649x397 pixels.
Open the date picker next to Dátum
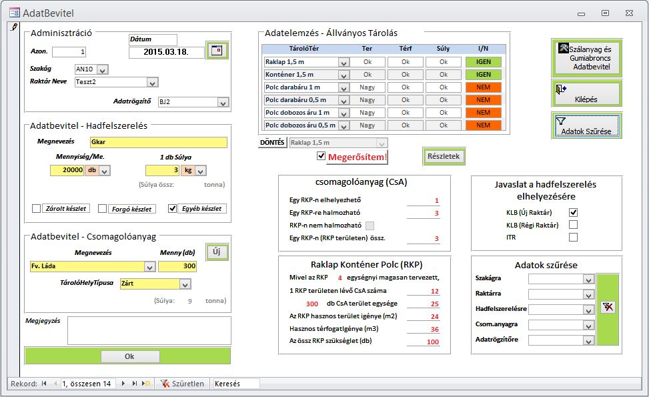[217, 50]
